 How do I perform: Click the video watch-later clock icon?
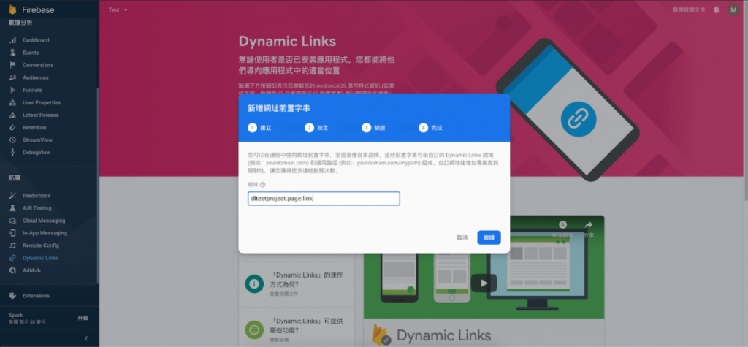(x=563, y=224)
